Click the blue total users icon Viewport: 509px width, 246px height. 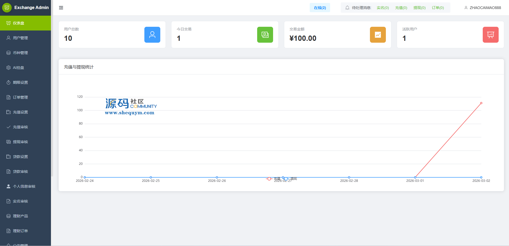pos(152,35)
